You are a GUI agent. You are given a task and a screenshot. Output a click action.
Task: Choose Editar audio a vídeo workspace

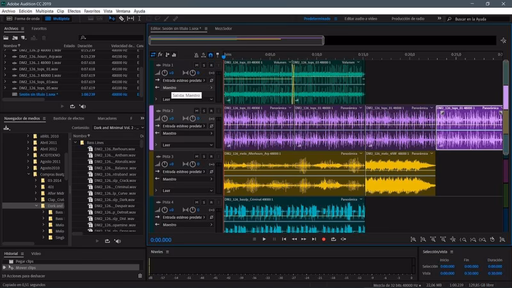pyautogui.click(x=361, y=19)
